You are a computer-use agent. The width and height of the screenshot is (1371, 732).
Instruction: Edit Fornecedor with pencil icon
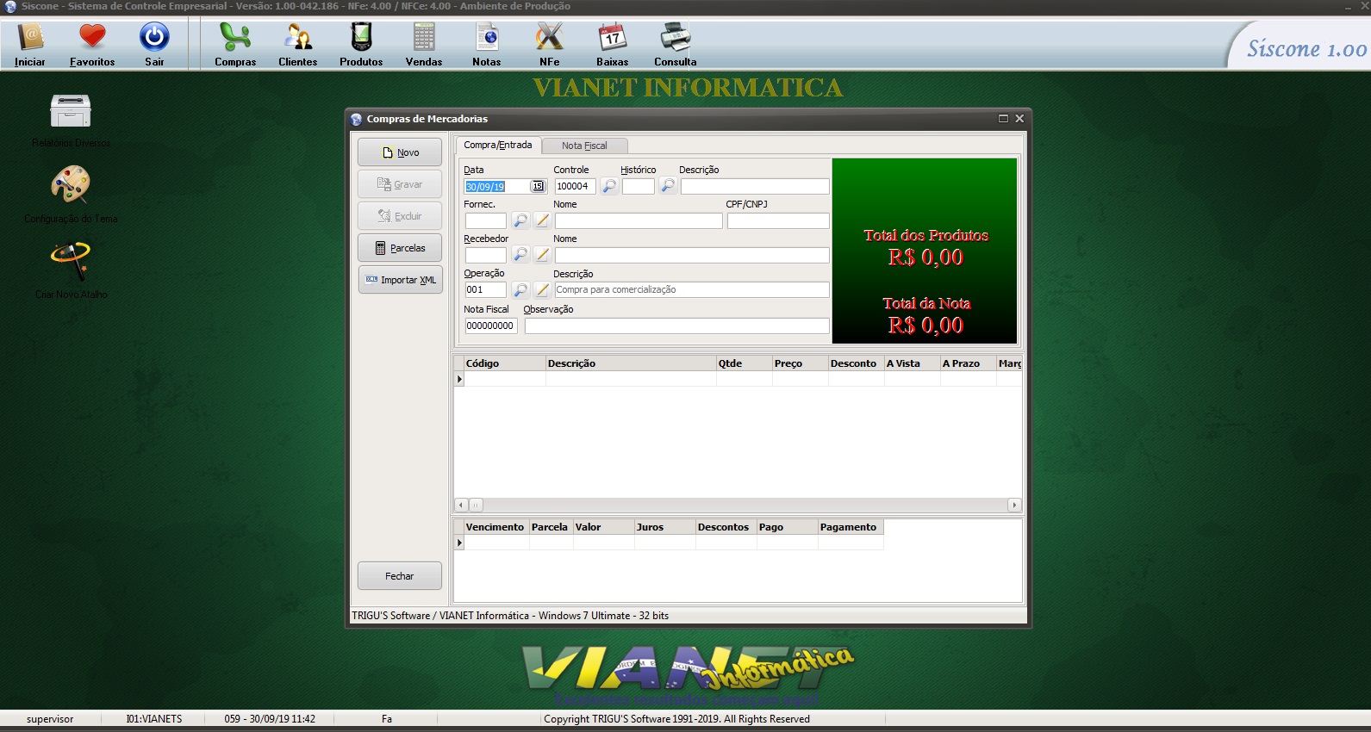pos(542,220)
